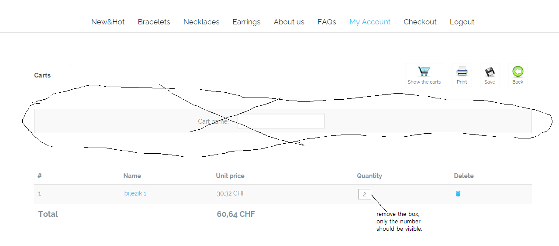This screenshot has width=559, height=246.
Task: Delete bilezik 1 using trash icon
Action: coord(458,194)
